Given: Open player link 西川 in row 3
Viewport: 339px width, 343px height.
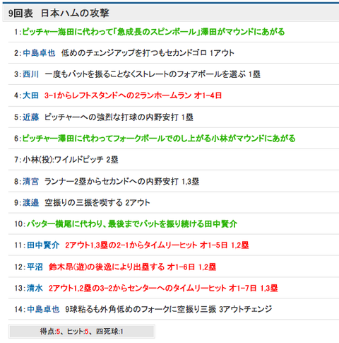Looking at the screenshot, I should tap(30, 74).
